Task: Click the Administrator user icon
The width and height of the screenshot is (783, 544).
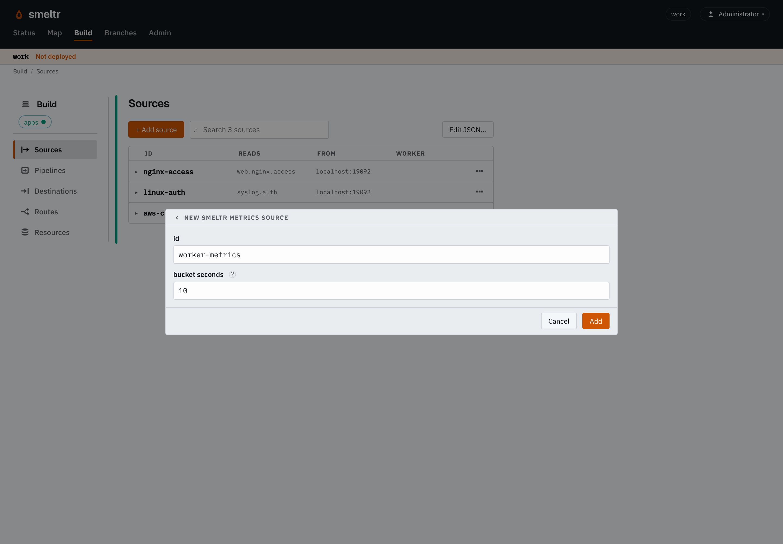Action: (x=710, y=14)
